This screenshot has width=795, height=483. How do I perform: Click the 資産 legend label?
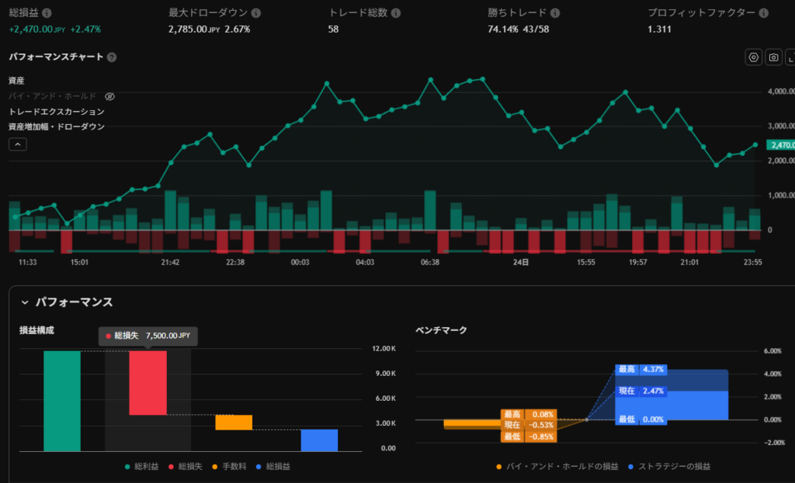coord(16,81)
